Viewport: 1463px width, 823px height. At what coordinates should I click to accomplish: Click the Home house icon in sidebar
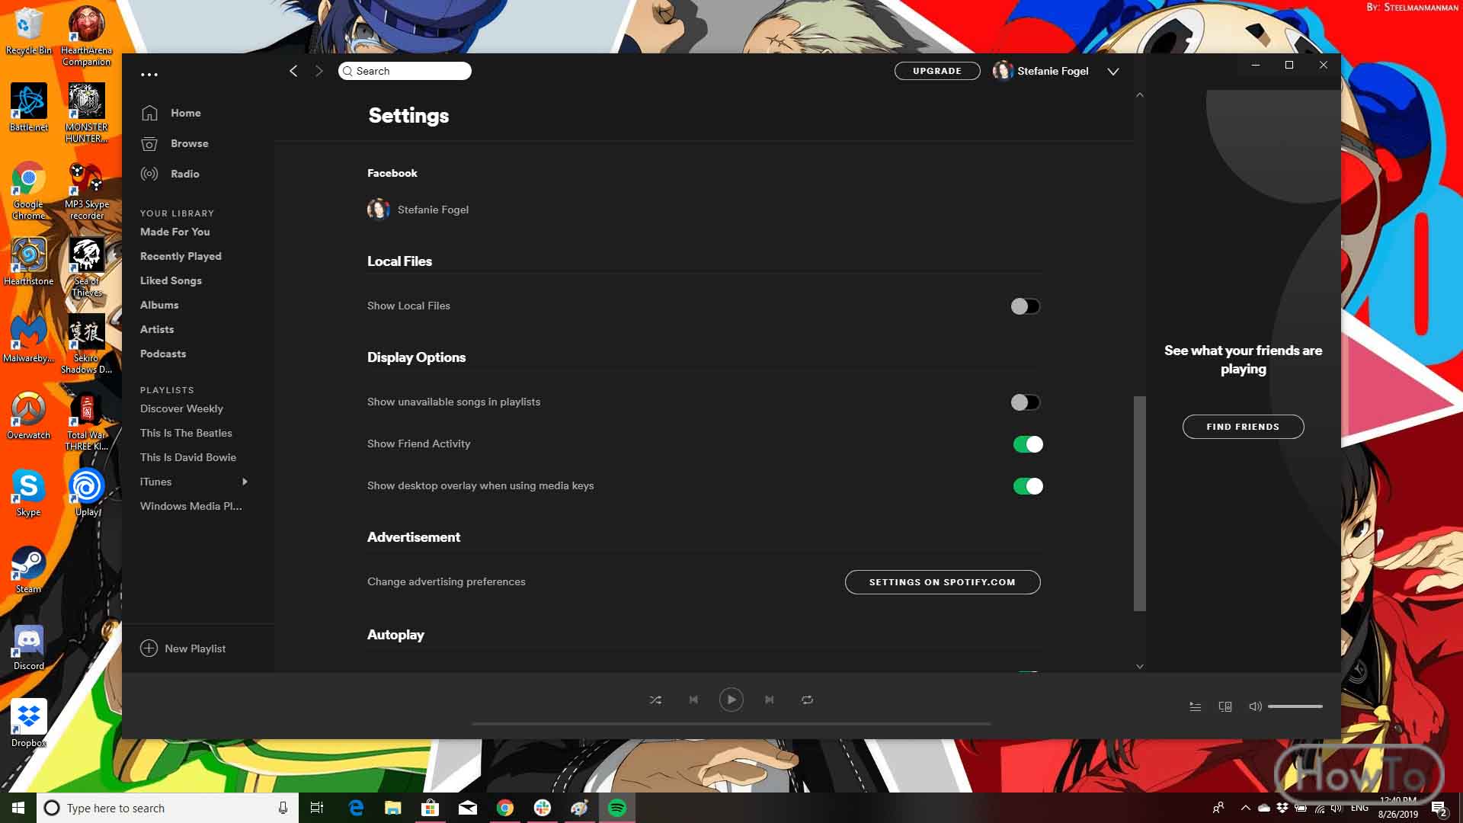tap(149, 113)
